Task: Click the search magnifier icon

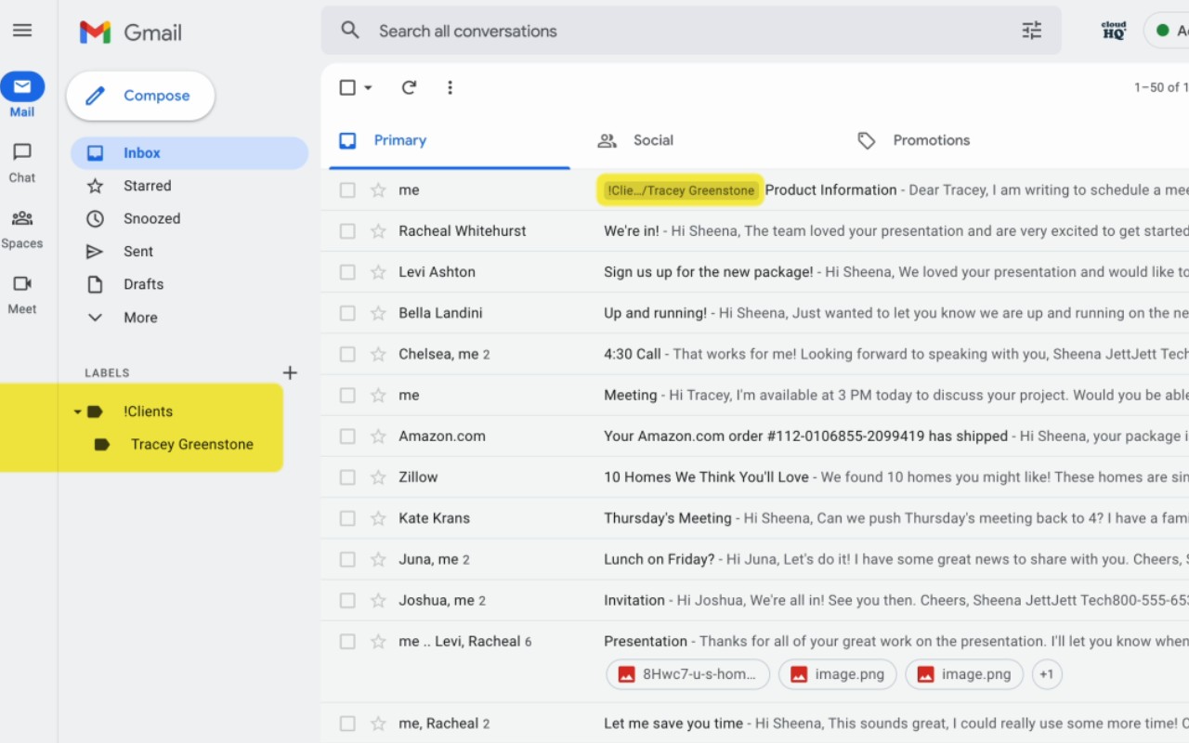Action: 350,31
